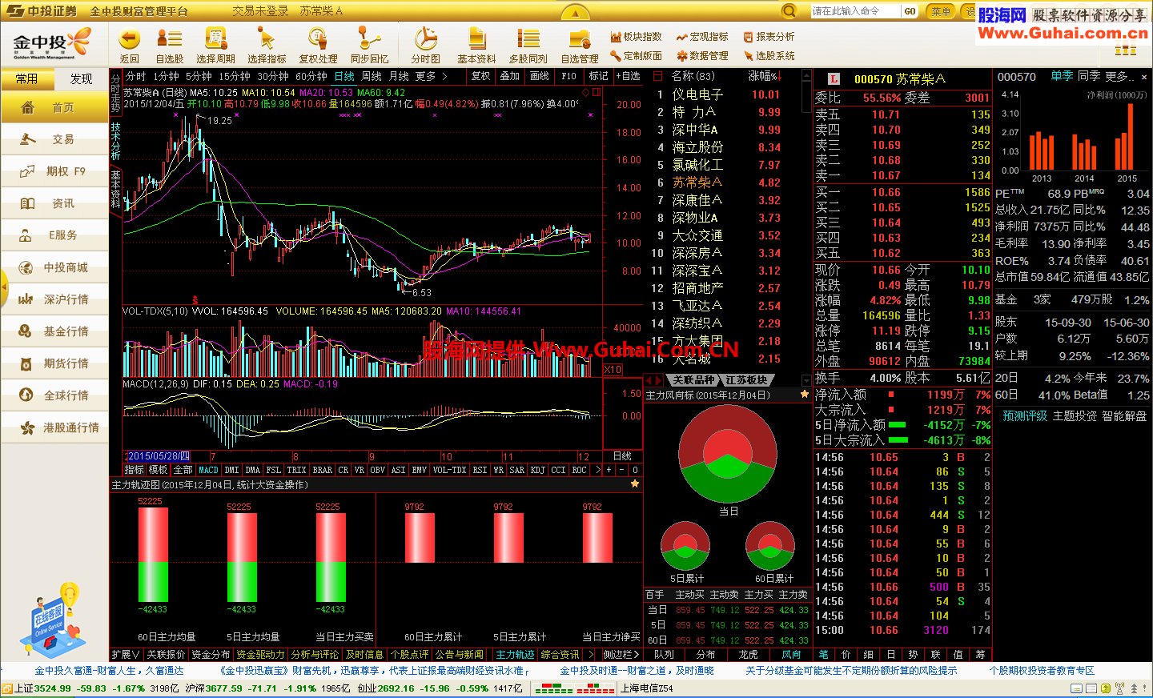Open 期货行情 futures quotes in sidebar
This screenshot has height=698, width=1153.
(x=54, y=363)
